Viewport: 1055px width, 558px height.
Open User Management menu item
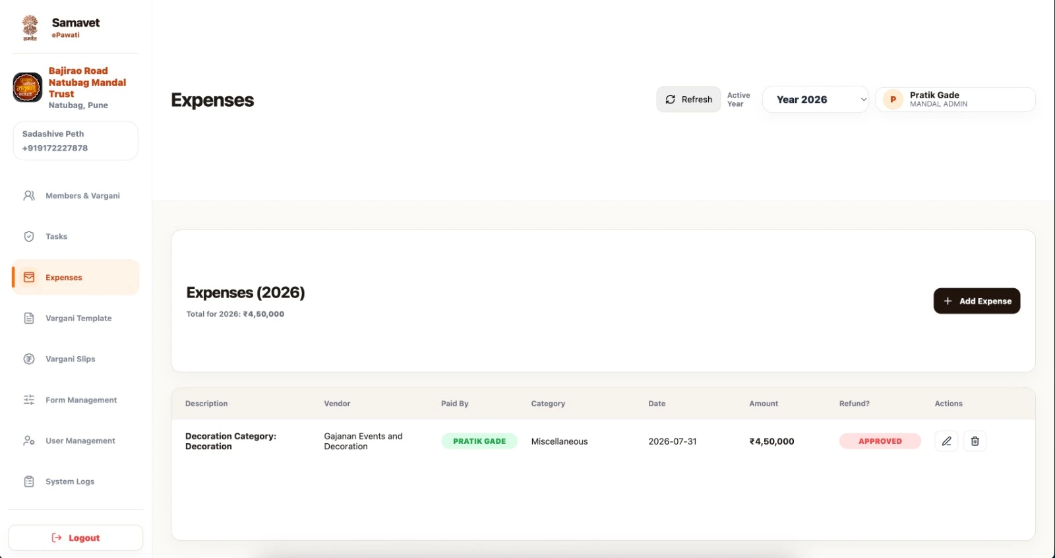pyautogui.click(x=76, y=441)
